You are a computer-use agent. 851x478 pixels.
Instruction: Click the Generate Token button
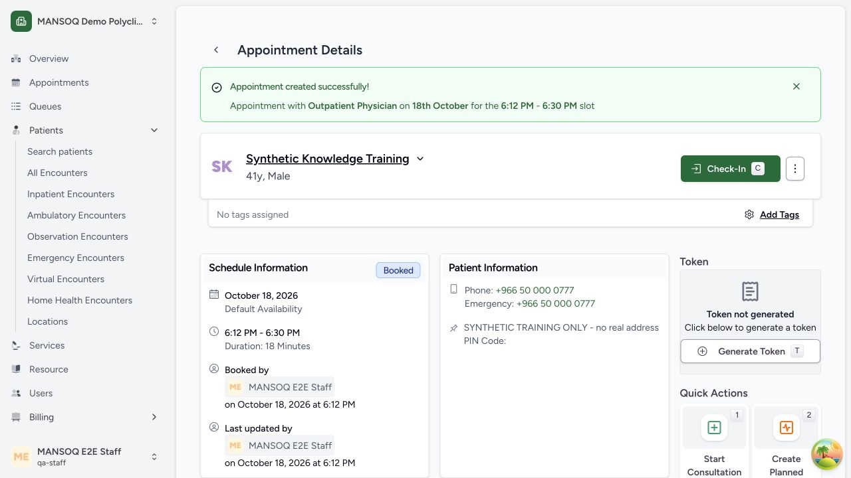750,351
